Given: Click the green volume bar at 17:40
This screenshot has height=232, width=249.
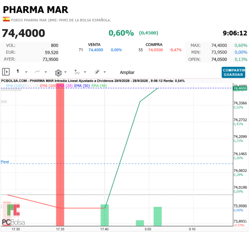Looking at the screenshot, I should tap(105, 215).
